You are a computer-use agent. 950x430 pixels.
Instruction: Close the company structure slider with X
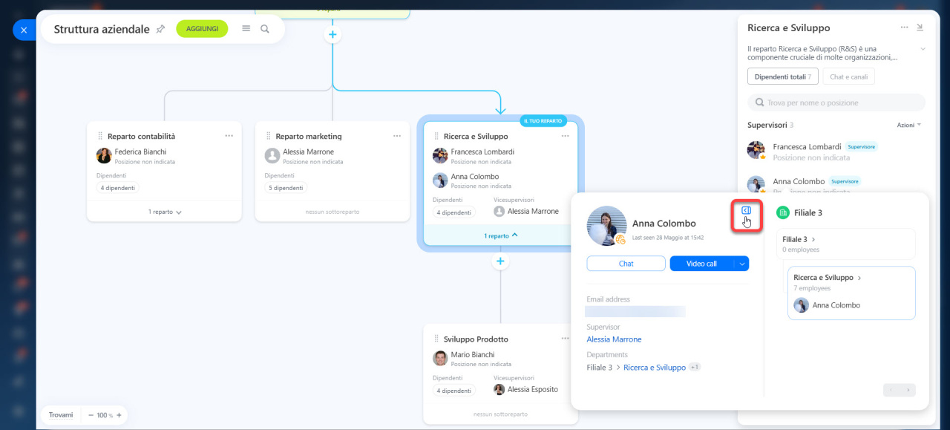(x=24, y=30)
